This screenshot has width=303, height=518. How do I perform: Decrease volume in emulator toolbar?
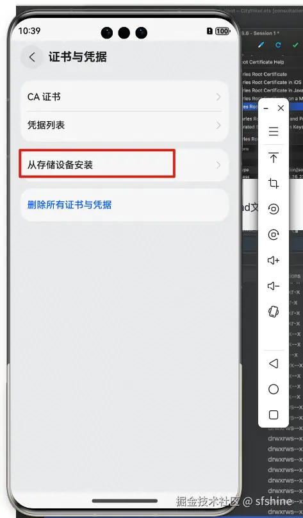tap(274, 286)
